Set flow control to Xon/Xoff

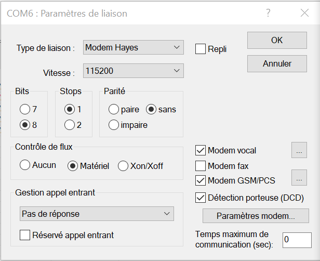(123, 166)
